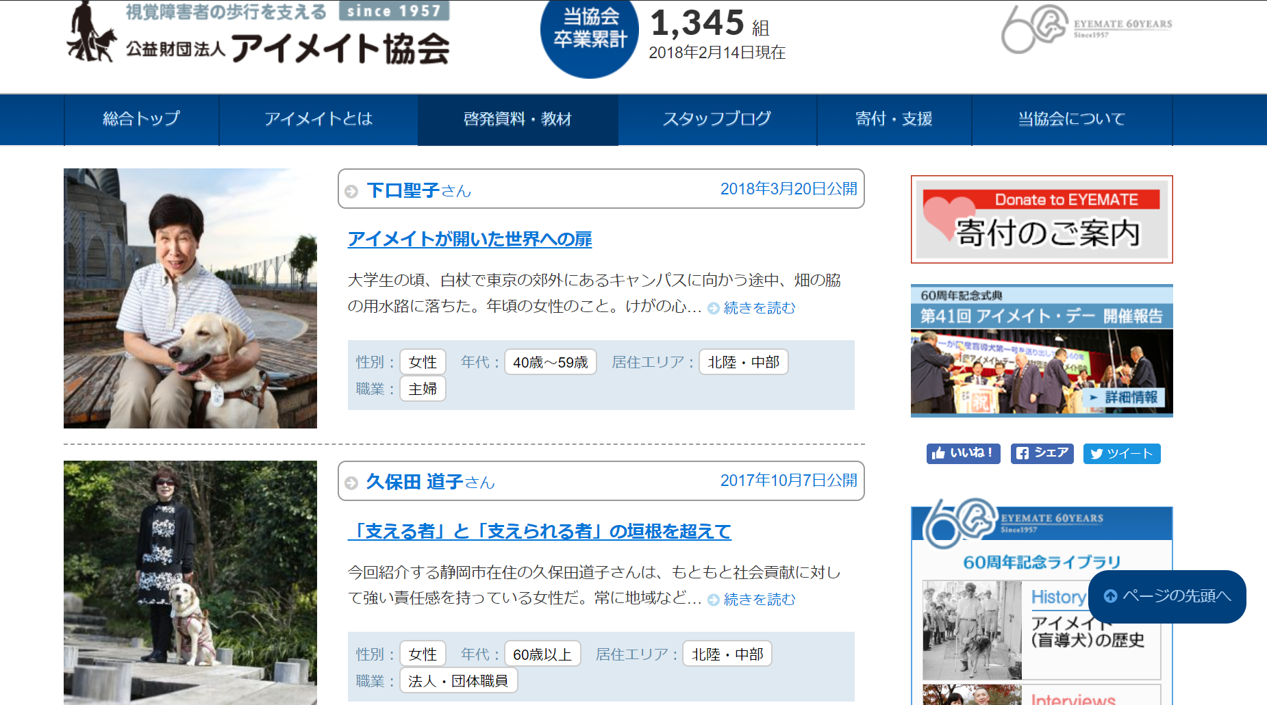This screenshot has width=1267, height=705.
Task: Select the 60歳以上 age tag
Action: tap(542, 654)
